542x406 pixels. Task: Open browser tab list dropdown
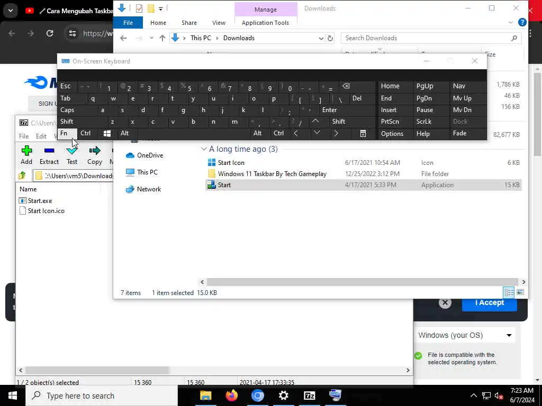coord(11,11)
